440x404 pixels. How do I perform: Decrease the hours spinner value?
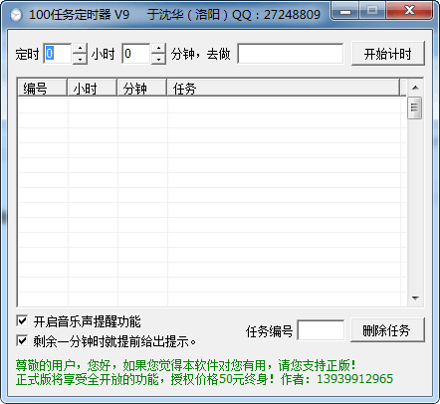coord(80,59)
